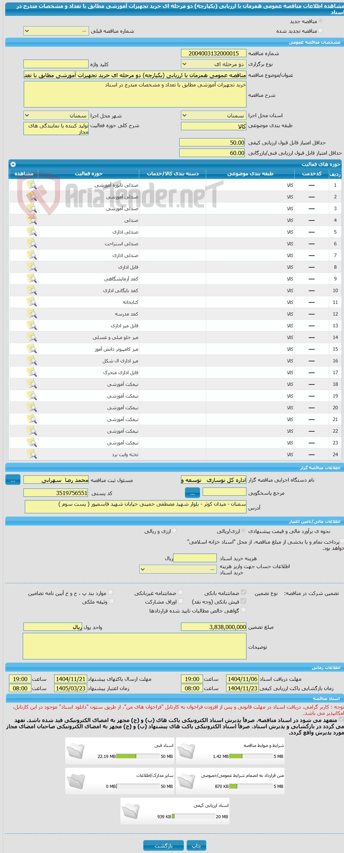
Task: Open view icon for row 7 صندلی اداری
Action: point(32,255)
